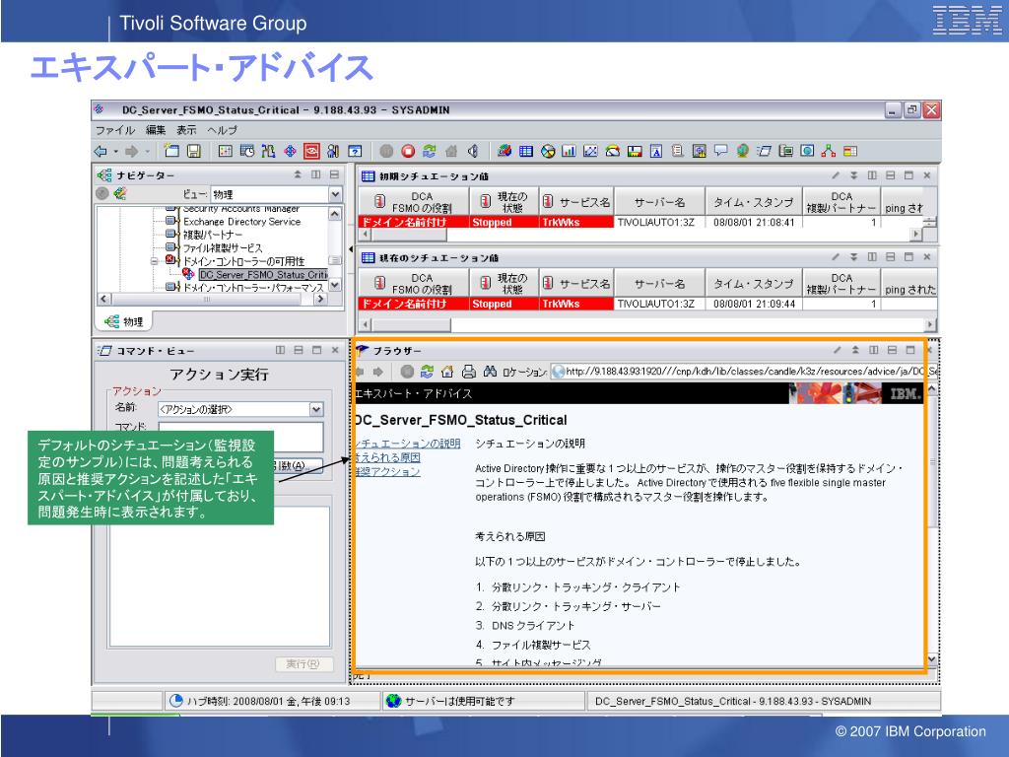The width and height of the screenshot is (1009, 757).
Task: Click the 推奨アクション link
Action: pos(387,472)
